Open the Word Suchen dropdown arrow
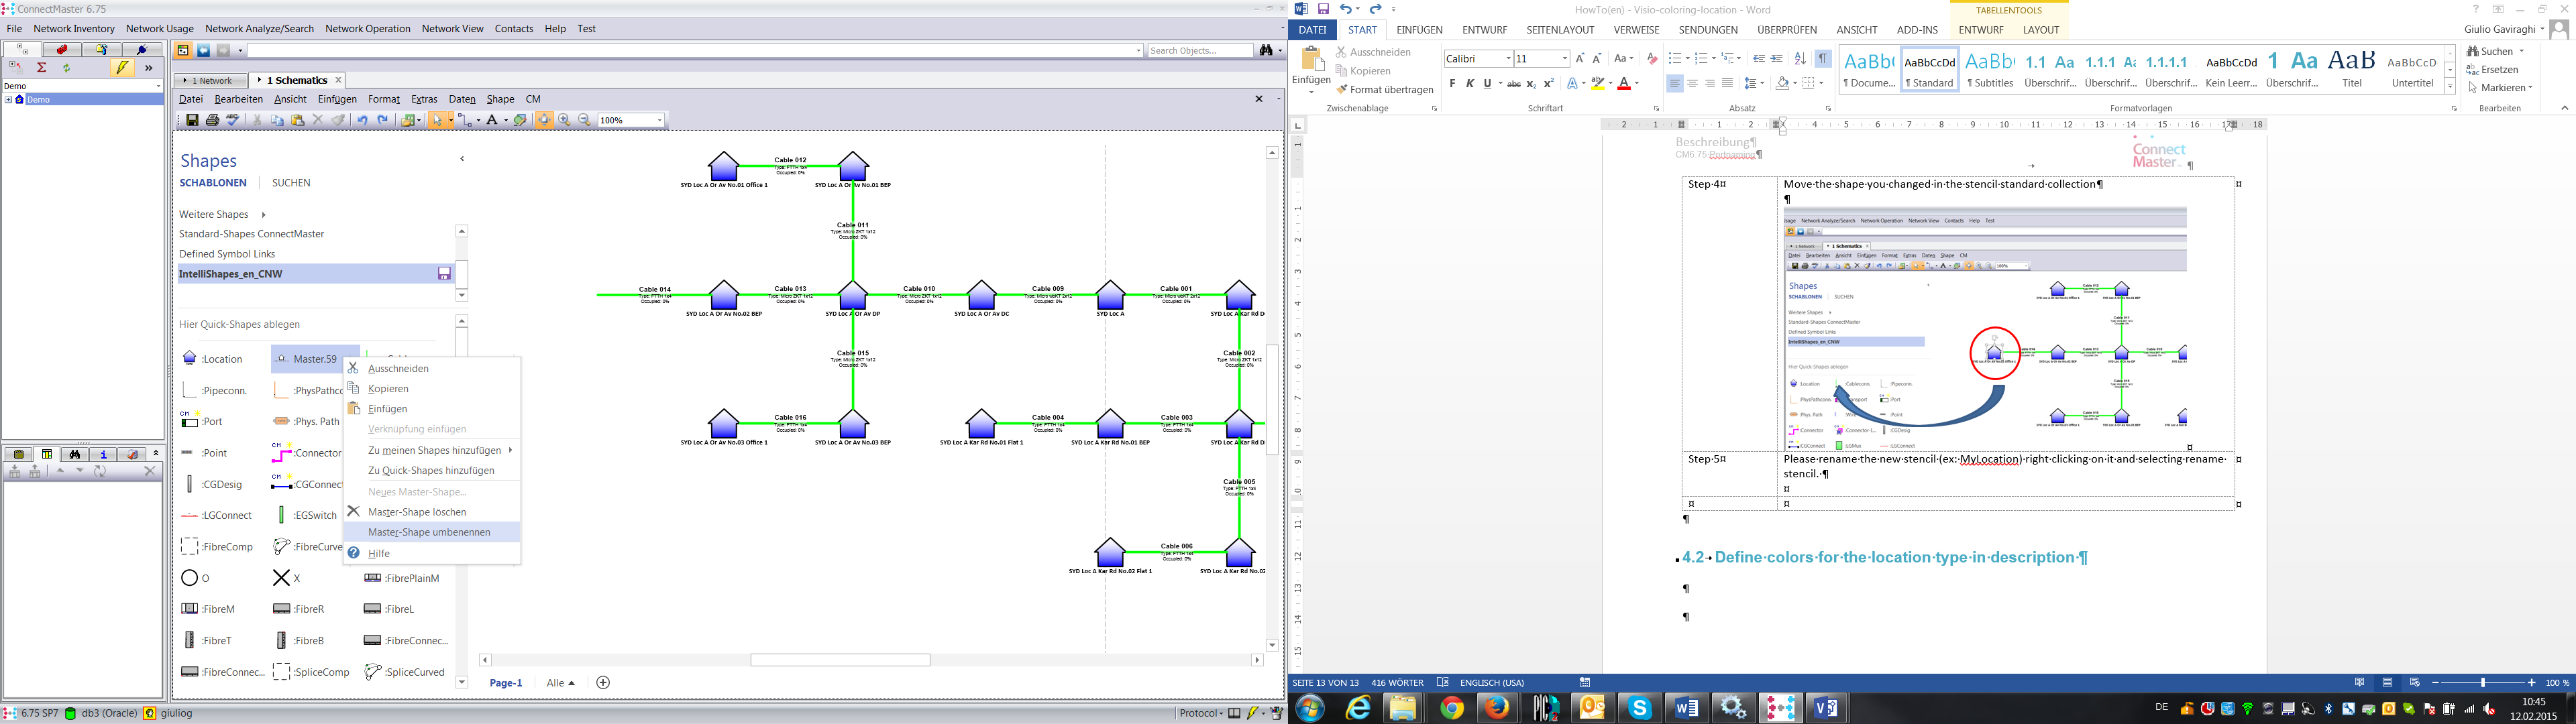2576x724 pixels. click(2521, 51)
